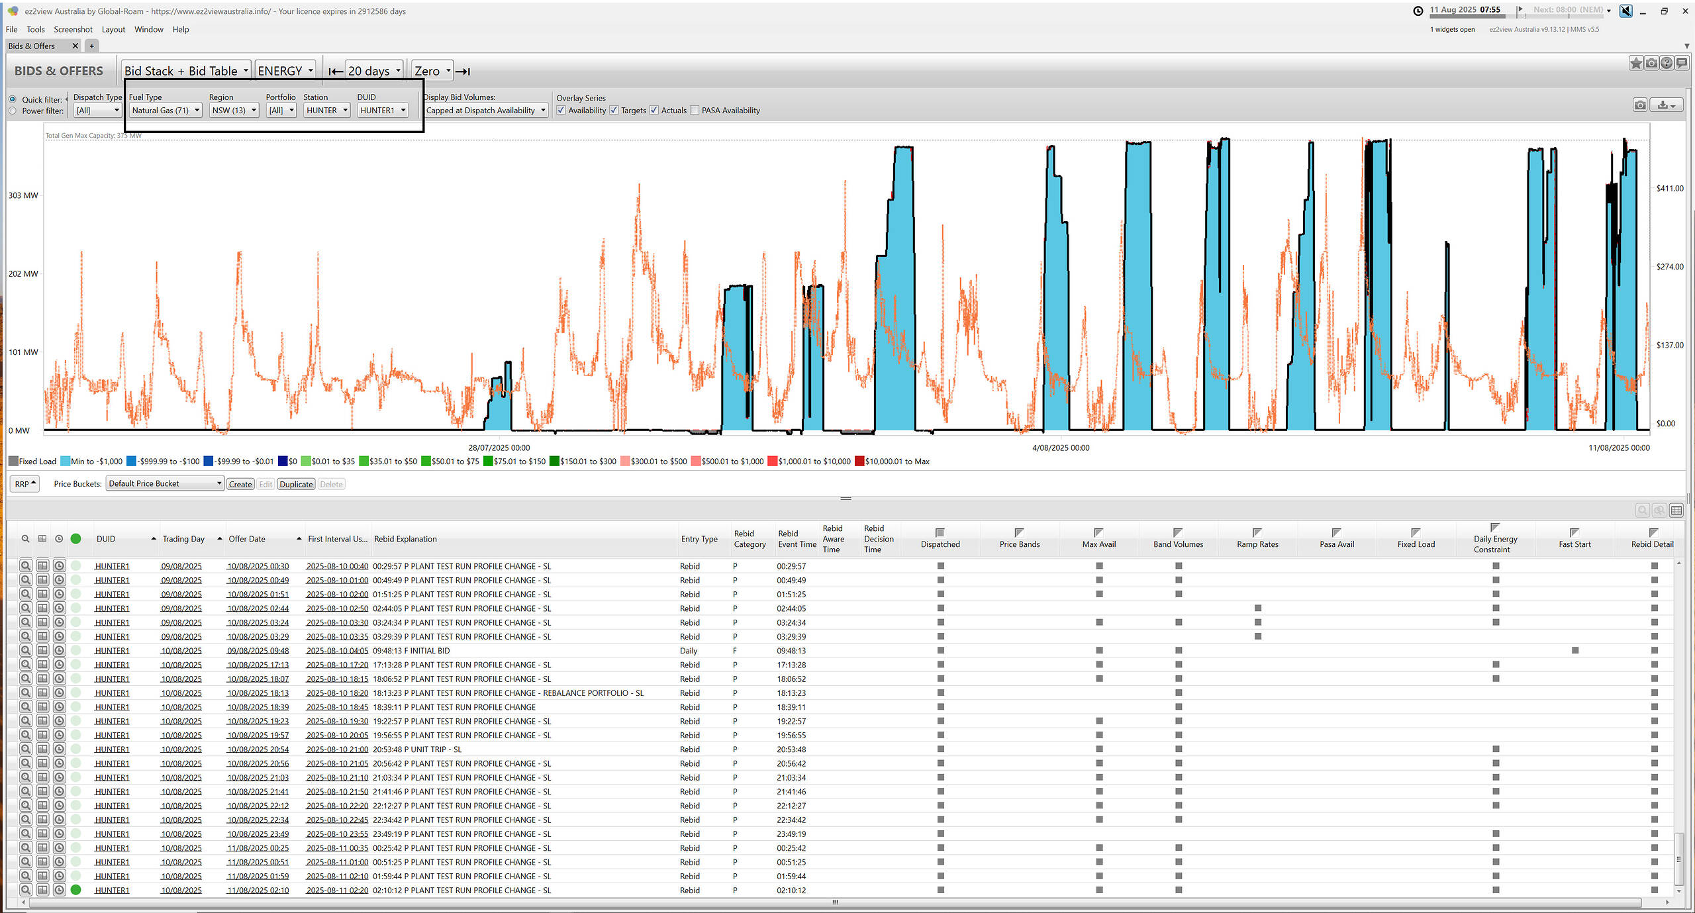Toggle the Availability overlay checkbox
This screenshot has height=913, width=1695.
point(561,111)
